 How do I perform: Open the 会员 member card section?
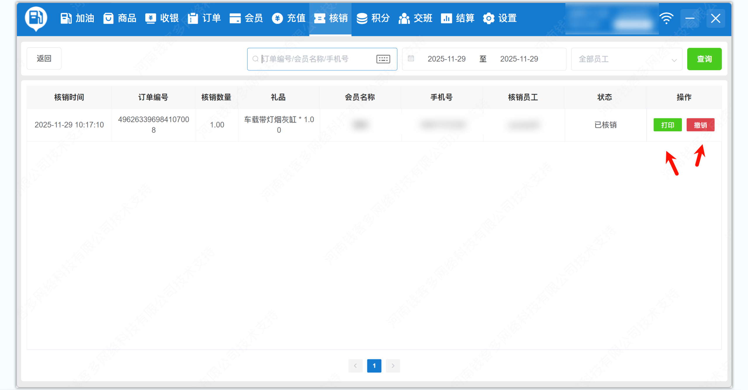point(246,18)
